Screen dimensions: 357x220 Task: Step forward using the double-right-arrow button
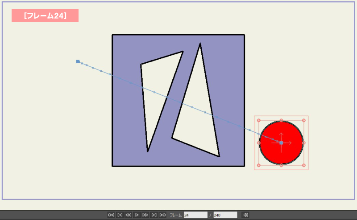145,215
